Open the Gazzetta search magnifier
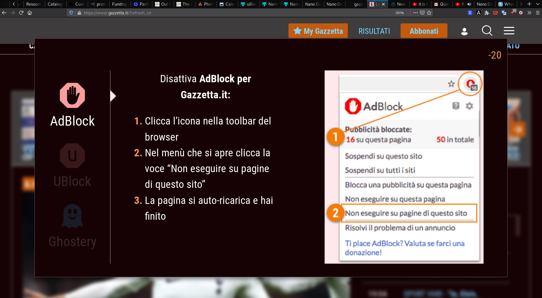The width and height of the screenshot is (542, 298). 487,31
